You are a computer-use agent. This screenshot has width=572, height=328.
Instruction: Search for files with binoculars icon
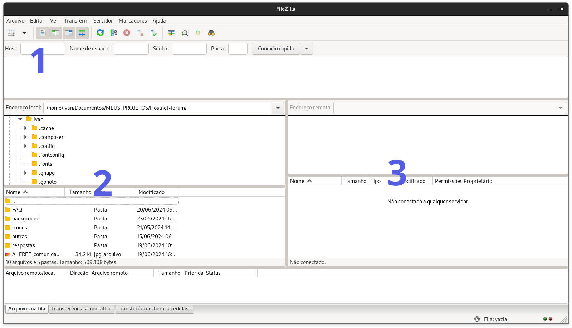point(211,33)
